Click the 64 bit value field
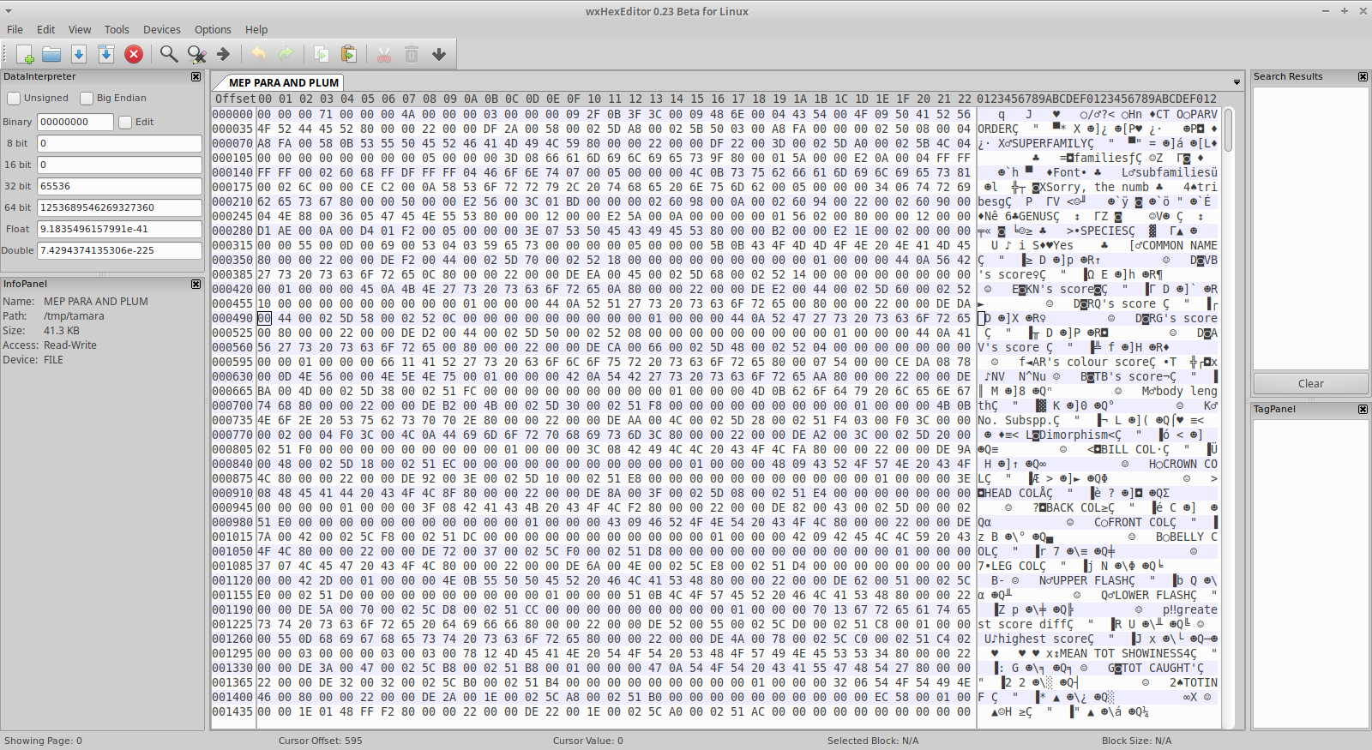Screen dimensions: 1372x750 pyautogui.click(x=119, y=207)
